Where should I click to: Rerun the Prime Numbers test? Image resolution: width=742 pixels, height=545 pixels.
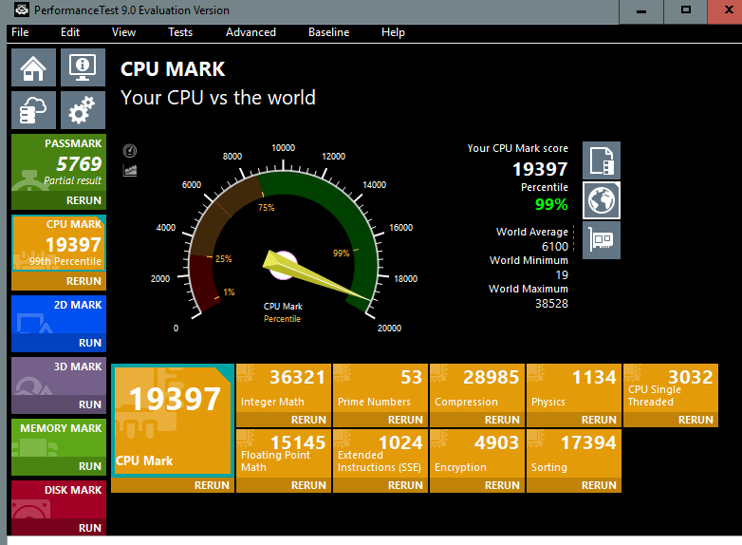pos(380,420)
